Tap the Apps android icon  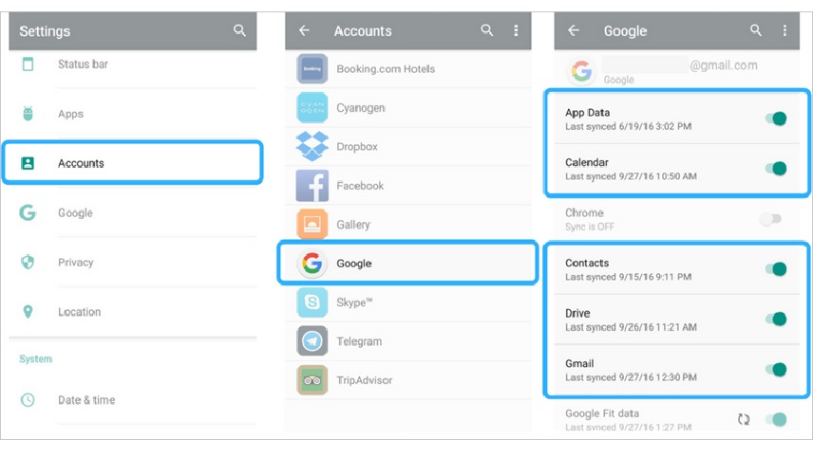click(28, 114)
